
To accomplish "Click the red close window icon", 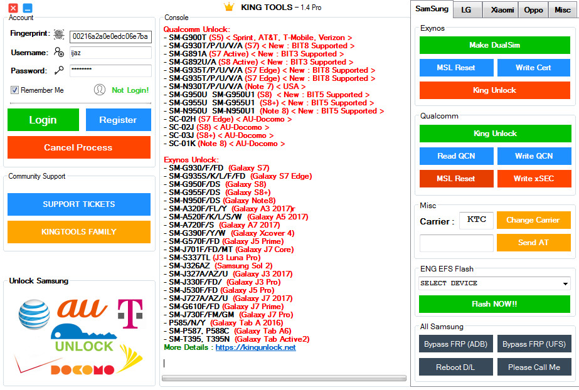I will click(x=13, y=8).
